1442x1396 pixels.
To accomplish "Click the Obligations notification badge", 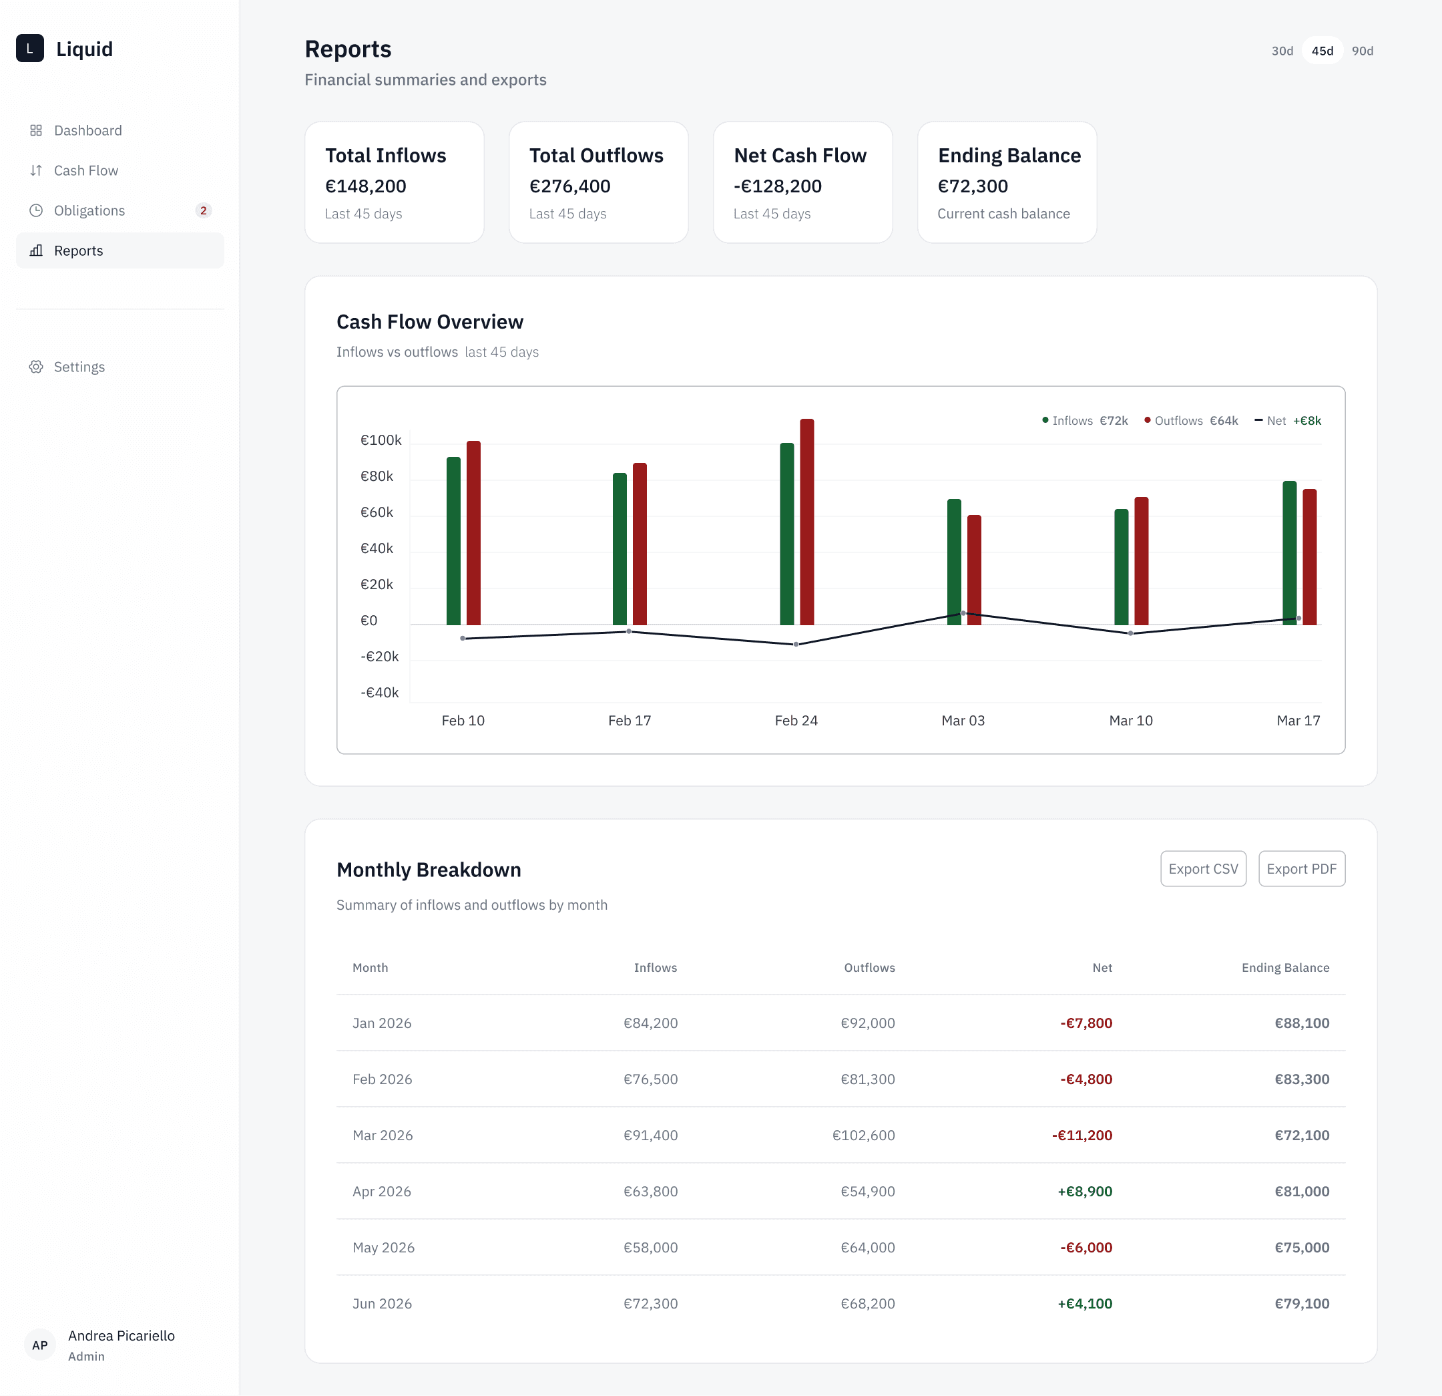I will 204,210.
